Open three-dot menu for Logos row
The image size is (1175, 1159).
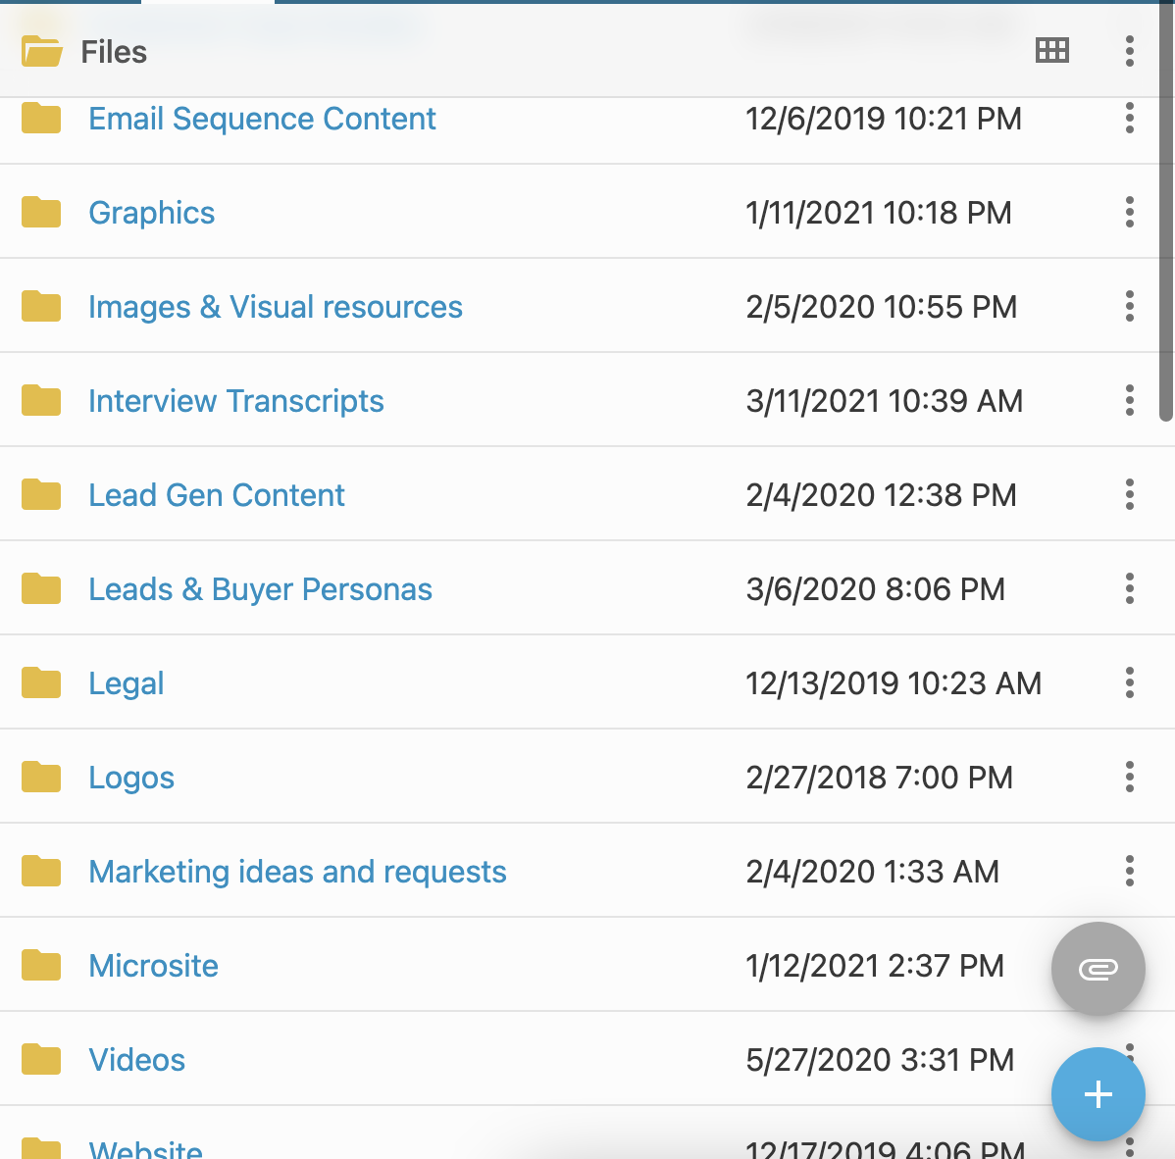(x=1130, y=778)
